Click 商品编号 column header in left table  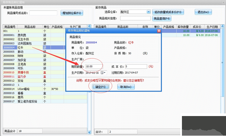(x=10, y=27)
